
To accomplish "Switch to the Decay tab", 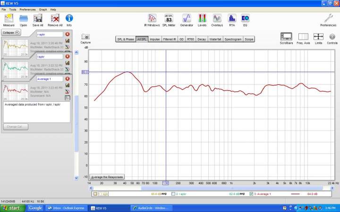I will tap(202, 39).
